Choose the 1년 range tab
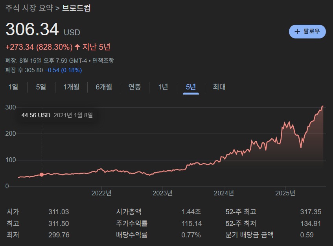The width and height of the screenshot is (333, 246). [163, 87]
